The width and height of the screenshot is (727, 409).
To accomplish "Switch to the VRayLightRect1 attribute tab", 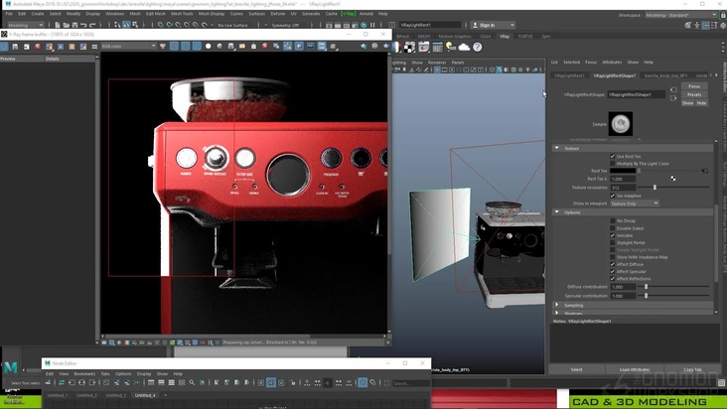I will click(x=569, y=75).
